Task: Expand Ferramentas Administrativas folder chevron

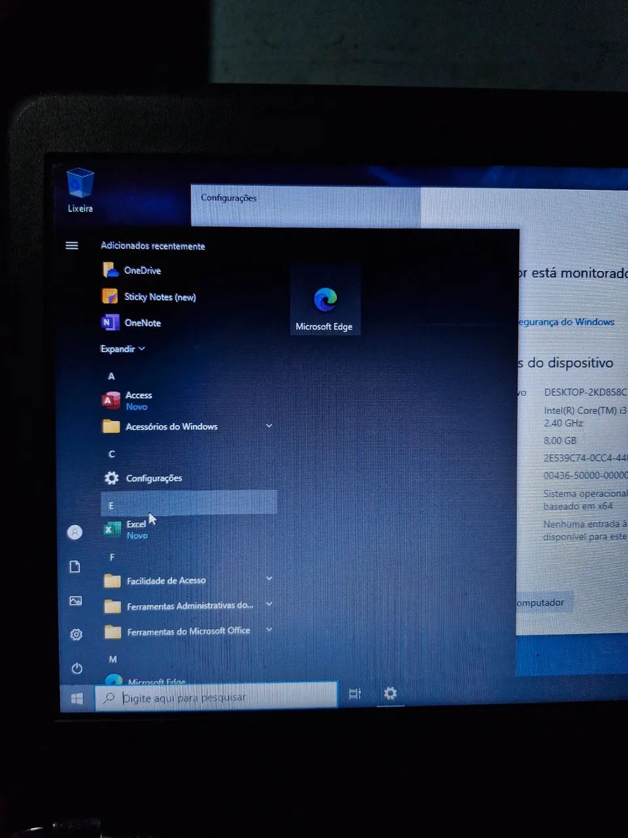Action: (x=269, y=604)
